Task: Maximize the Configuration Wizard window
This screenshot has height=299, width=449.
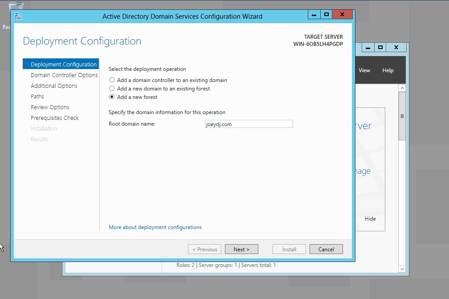Action: click(326, 14)
